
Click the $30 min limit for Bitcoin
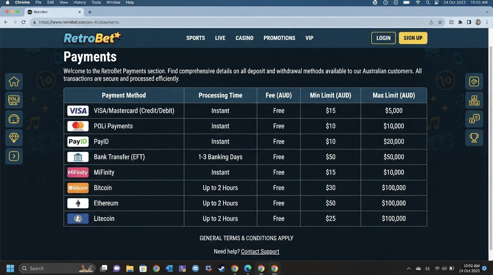331,188
